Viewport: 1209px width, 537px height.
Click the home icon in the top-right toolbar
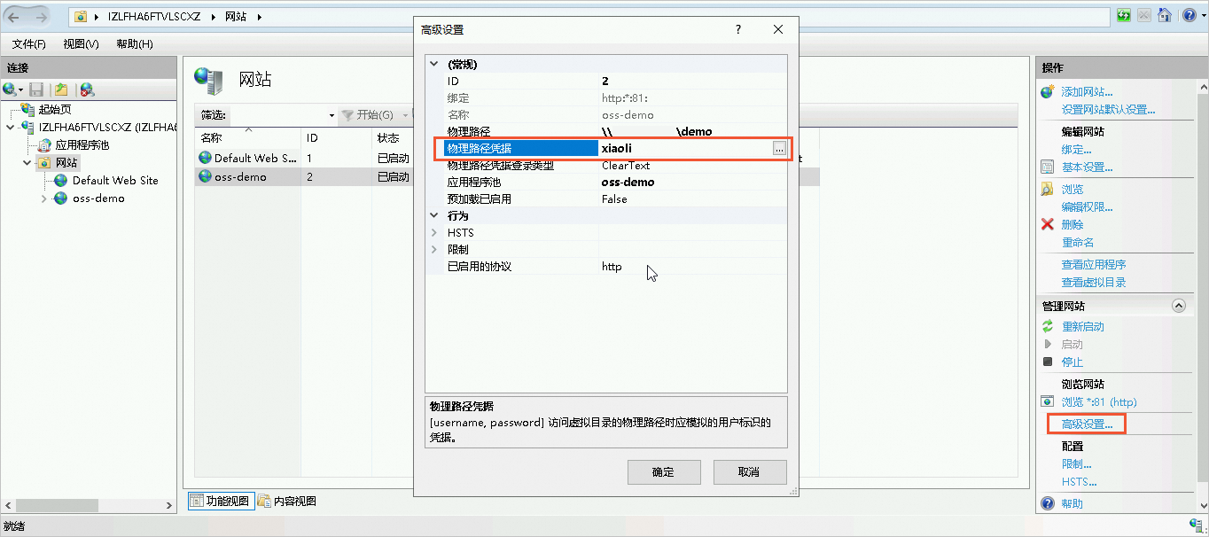1165,15
